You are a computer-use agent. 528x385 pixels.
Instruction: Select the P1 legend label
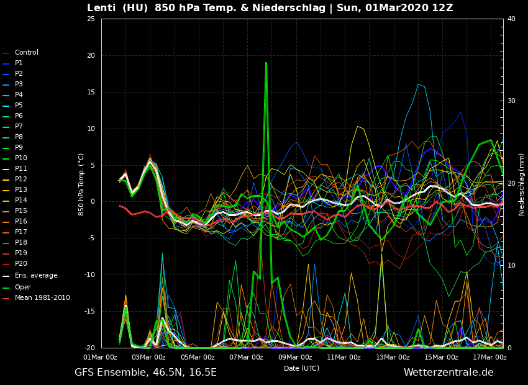click(x=19, y=63)
